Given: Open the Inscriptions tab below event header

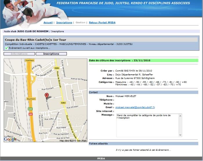Looking at the screenshot, I should 51,54.
